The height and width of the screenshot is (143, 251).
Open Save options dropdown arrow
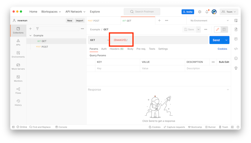click(198, 29)
